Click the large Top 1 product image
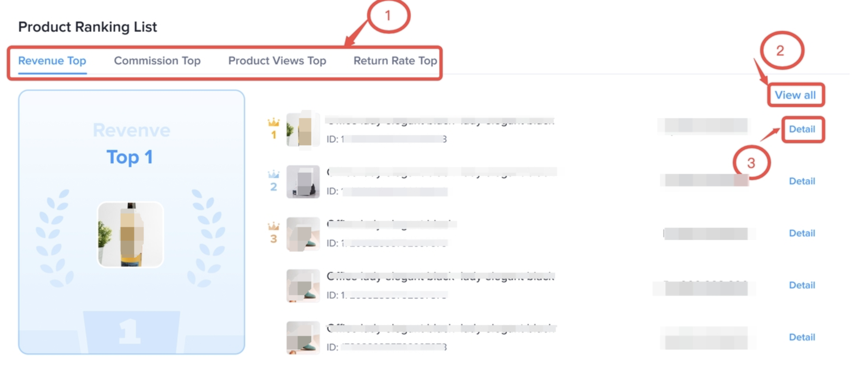Image resolution: width=863 pixels, height=369 pixels. [130, 235]
